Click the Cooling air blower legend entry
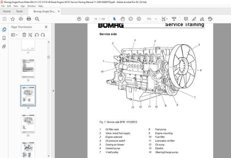The height and width of the screenshot is (158, 231). [115, 145]
